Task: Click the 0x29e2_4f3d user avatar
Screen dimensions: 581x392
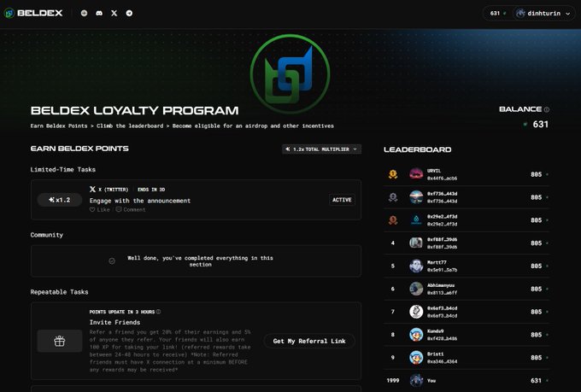Action: [x=416, y=220]
